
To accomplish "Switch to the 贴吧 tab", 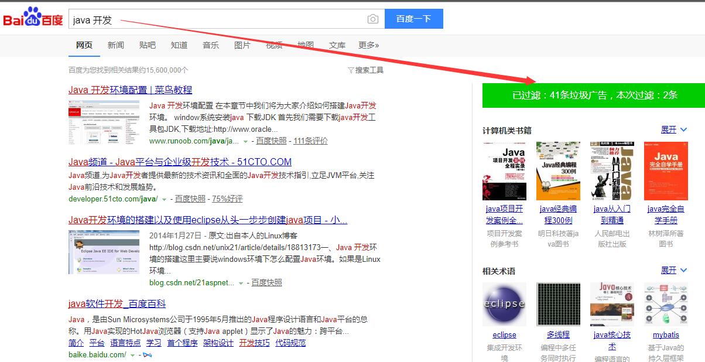I will 148,45.
